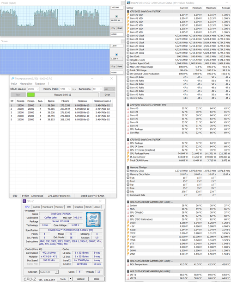231x282 pixels.
Task: Click Fit y on the Vcore graph
Action: click(x=113, y=66)
